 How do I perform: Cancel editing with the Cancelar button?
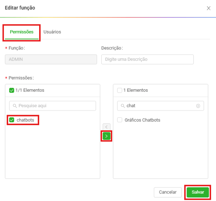tap(168, 192)
